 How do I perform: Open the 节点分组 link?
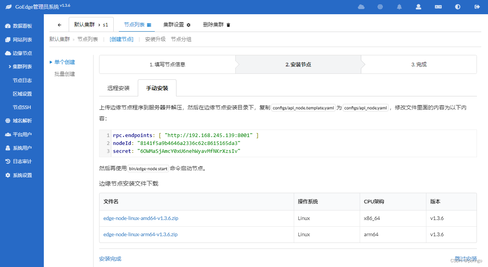[x=181, y=39]
